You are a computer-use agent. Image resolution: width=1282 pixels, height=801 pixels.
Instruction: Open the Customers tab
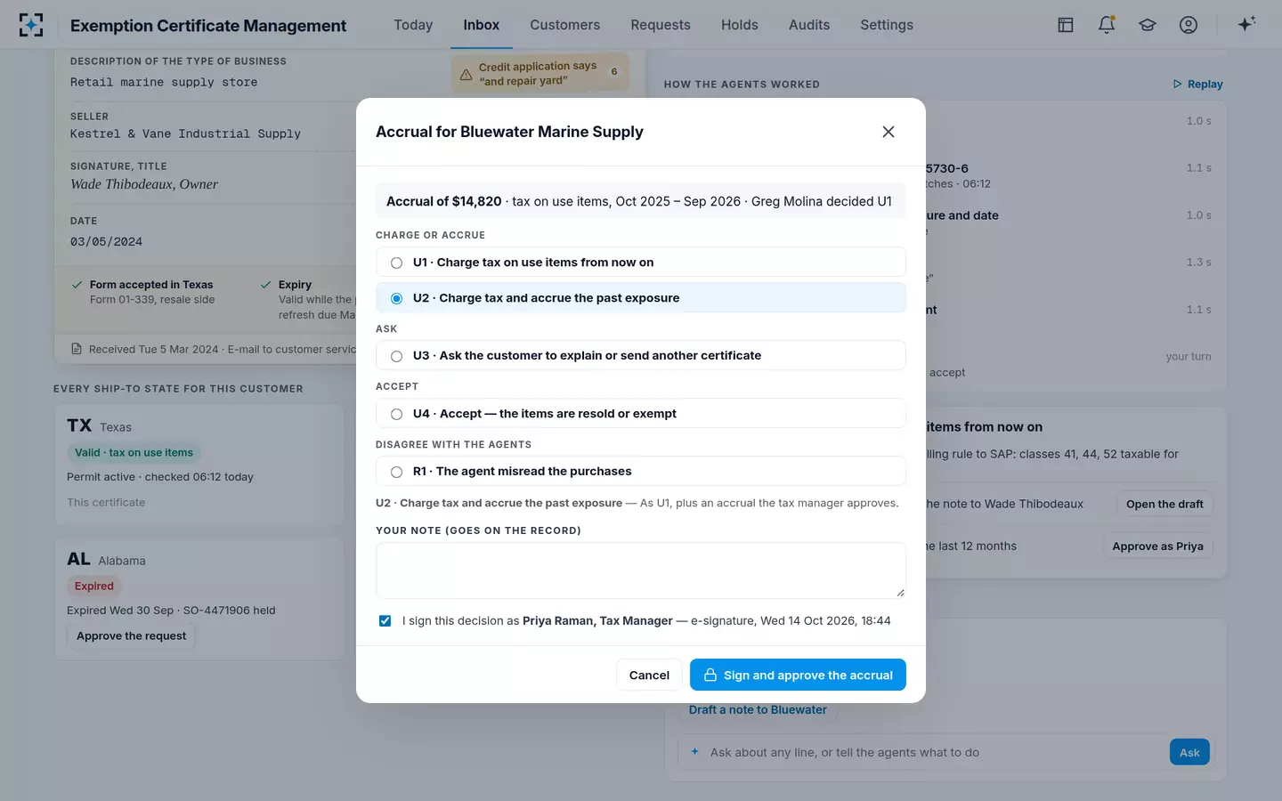pyautogui.click(x=565, y=25)
